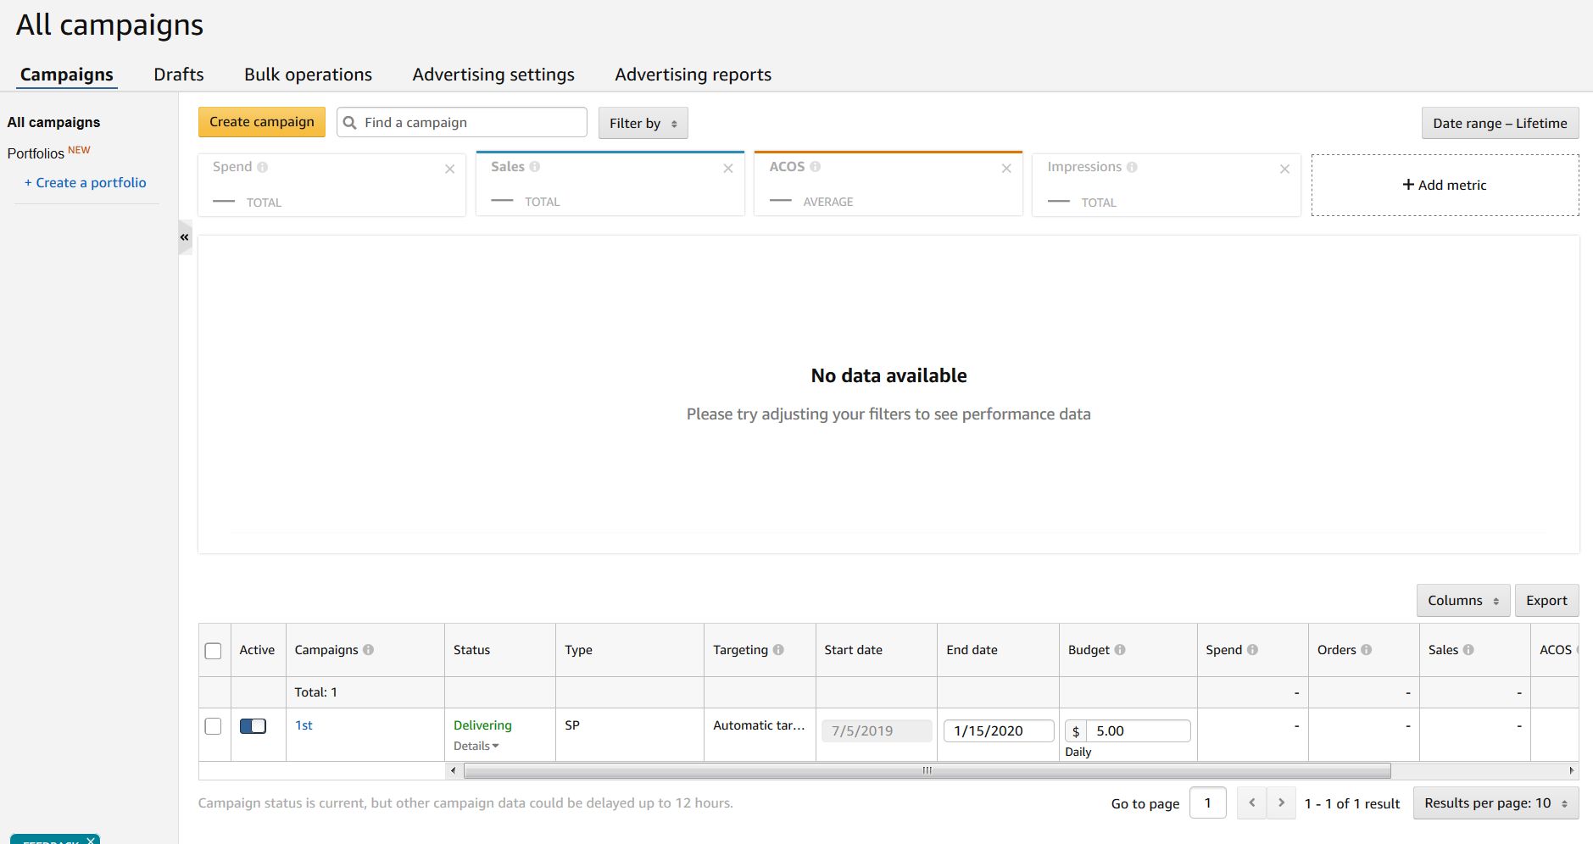Screen dimensions: 1593x844
Task: Toggle the Active switch for campaign 1st
Action: (x=253, y=726)
